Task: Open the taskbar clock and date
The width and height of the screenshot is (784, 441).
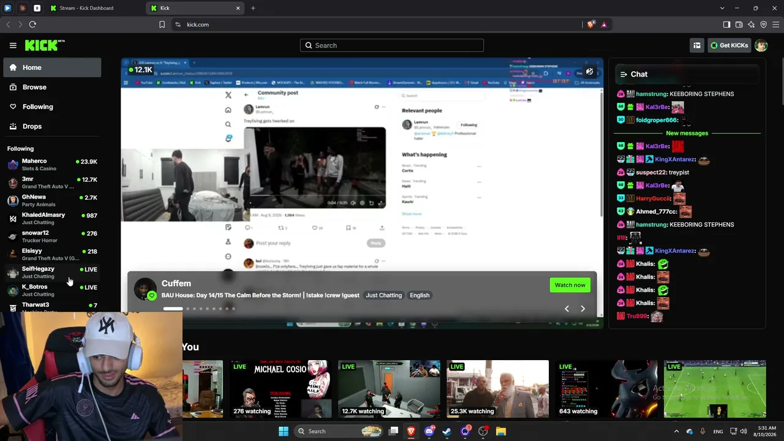Action: 766,431
